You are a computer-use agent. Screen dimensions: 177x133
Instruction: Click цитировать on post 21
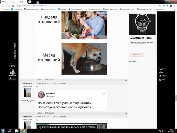[x=63, y=117]
